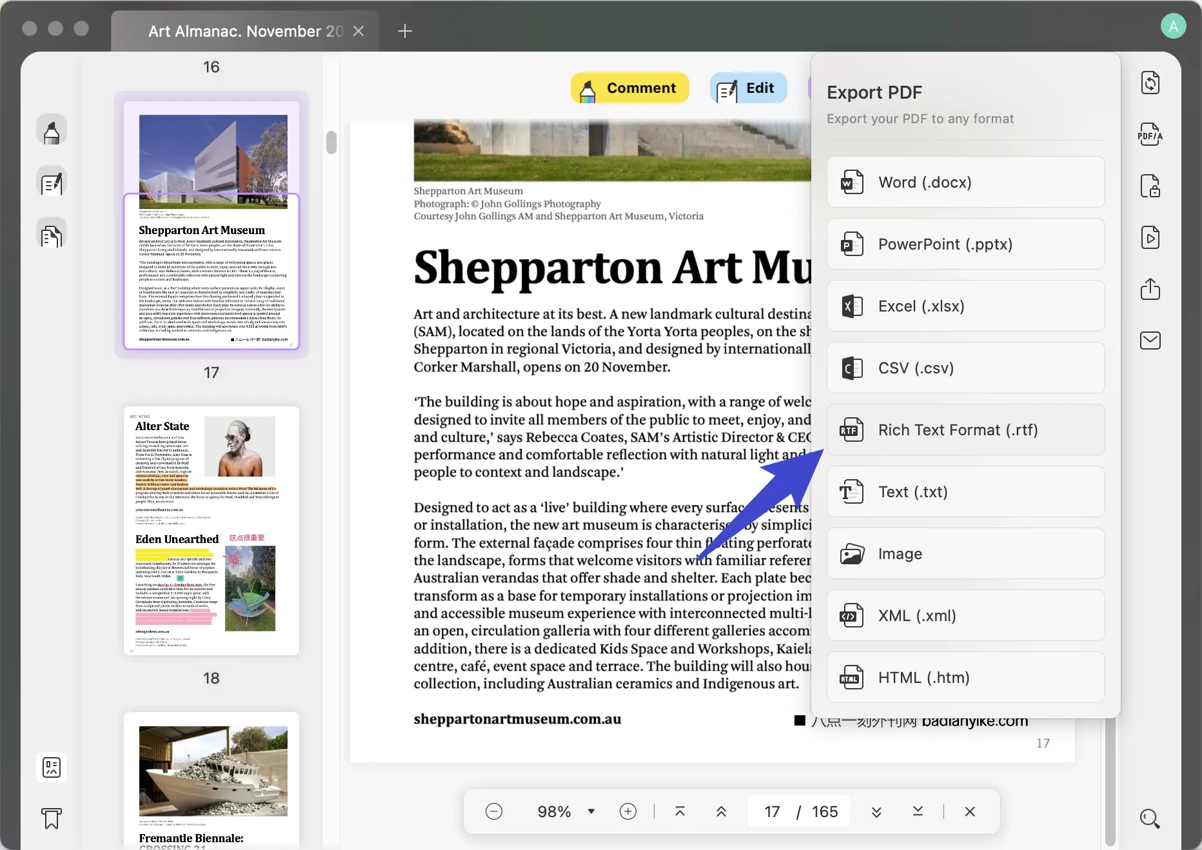Click the zoom out minus icon
Viewport: 1202px width, 850px height.
click(x=494, y=811)
